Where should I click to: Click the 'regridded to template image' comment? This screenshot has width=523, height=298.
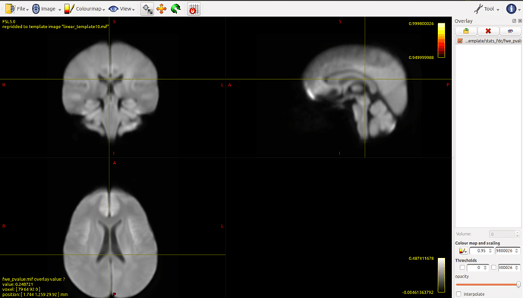(x=55, y=27)
